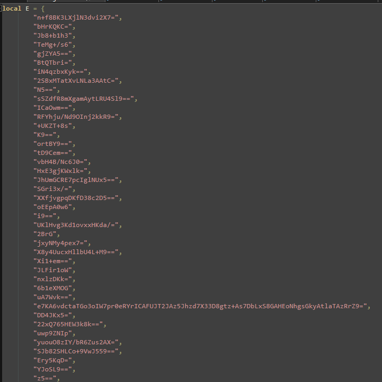This screenshot has width=382, height=382.
Task: Click the 'local E = {' declaration line
Action: point(24,8)
